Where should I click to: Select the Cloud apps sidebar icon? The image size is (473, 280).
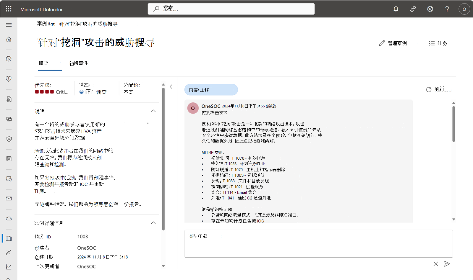click(x=9, y=218)
